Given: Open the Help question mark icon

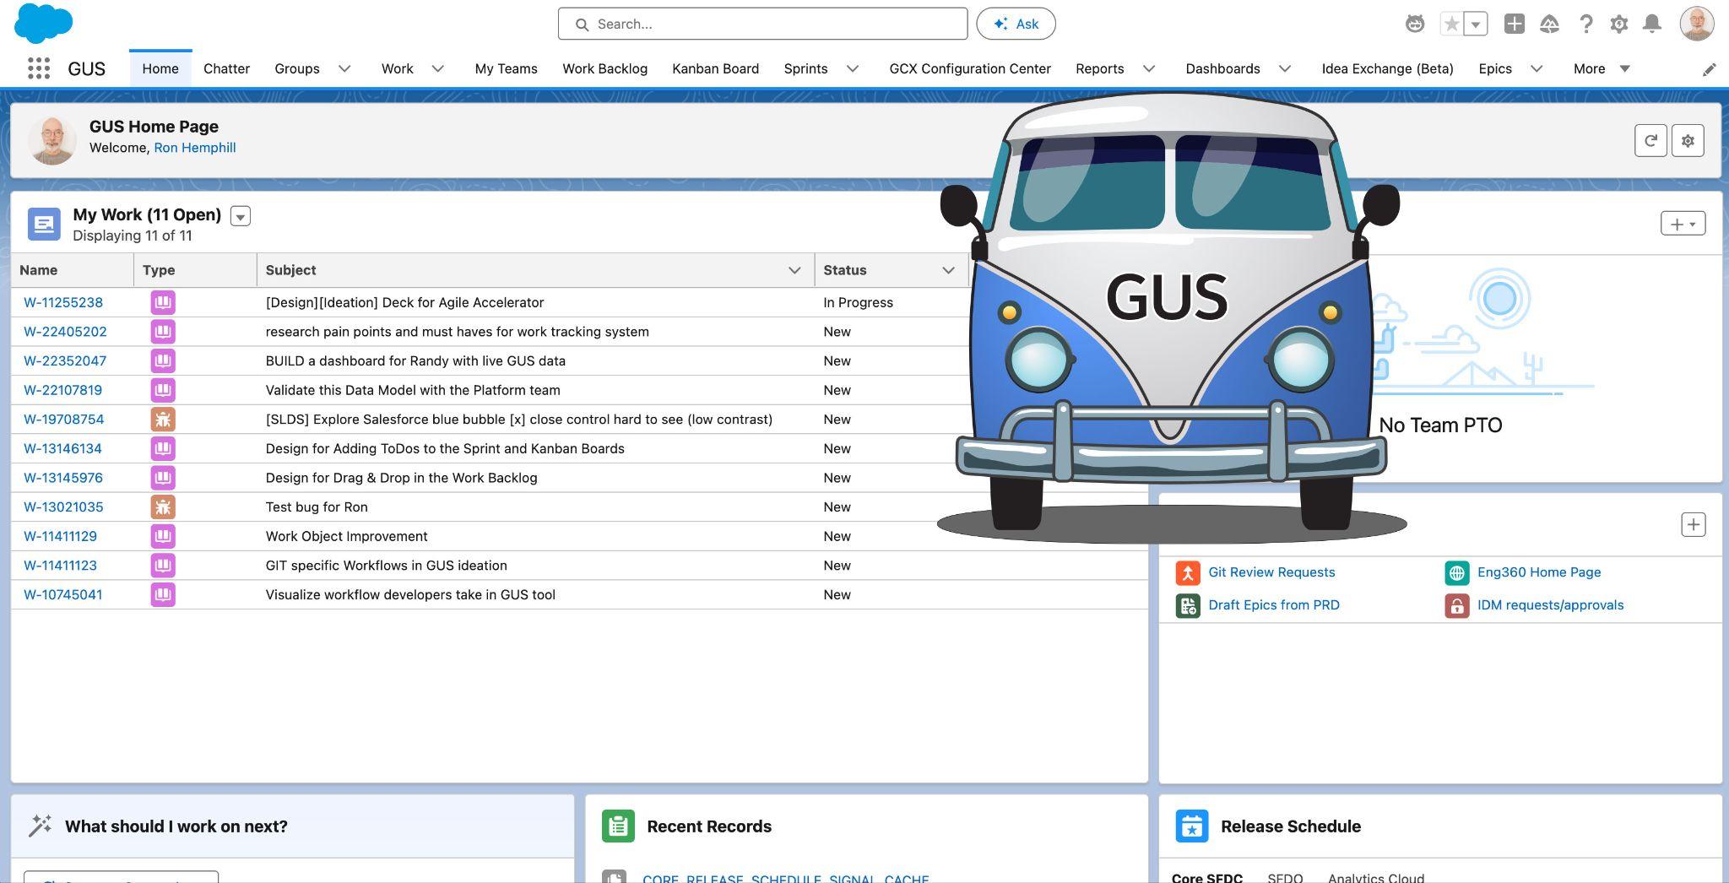Looking at the screenshot, I should pos(1585,24).
